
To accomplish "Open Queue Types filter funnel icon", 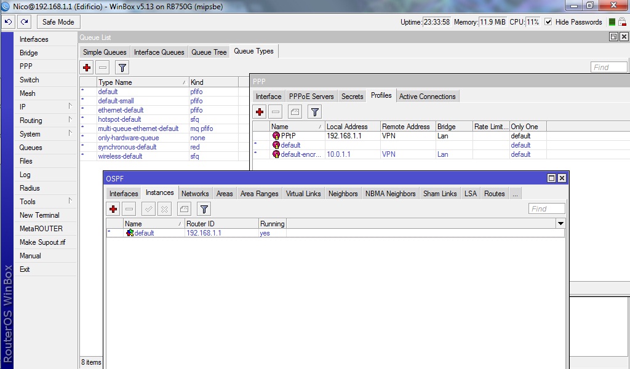I will click(122, 68).
